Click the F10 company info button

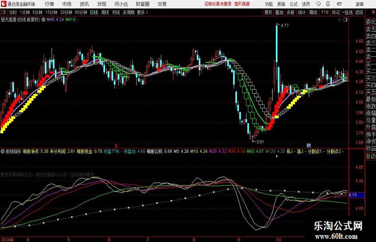tap(325, 12)
